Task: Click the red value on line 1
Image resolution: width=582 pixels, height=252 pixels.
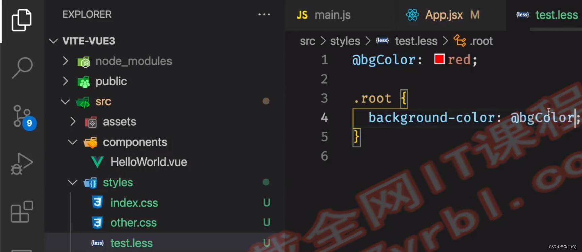Action: [x=459, y=60]
